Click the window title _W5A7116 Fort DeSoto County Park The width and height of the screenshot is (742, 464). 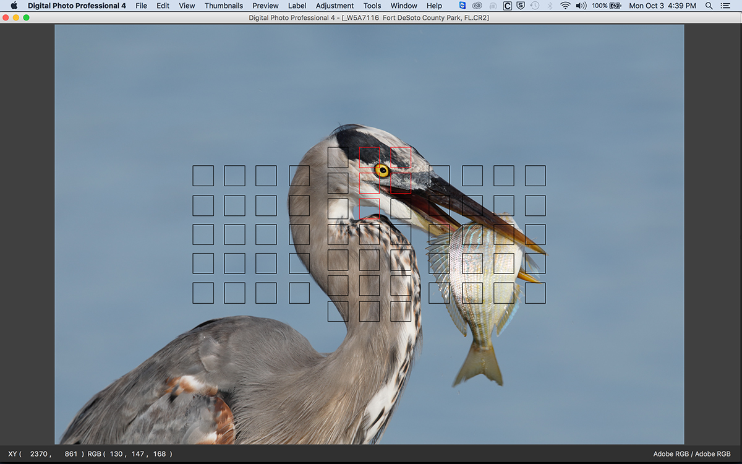[369, 18]
